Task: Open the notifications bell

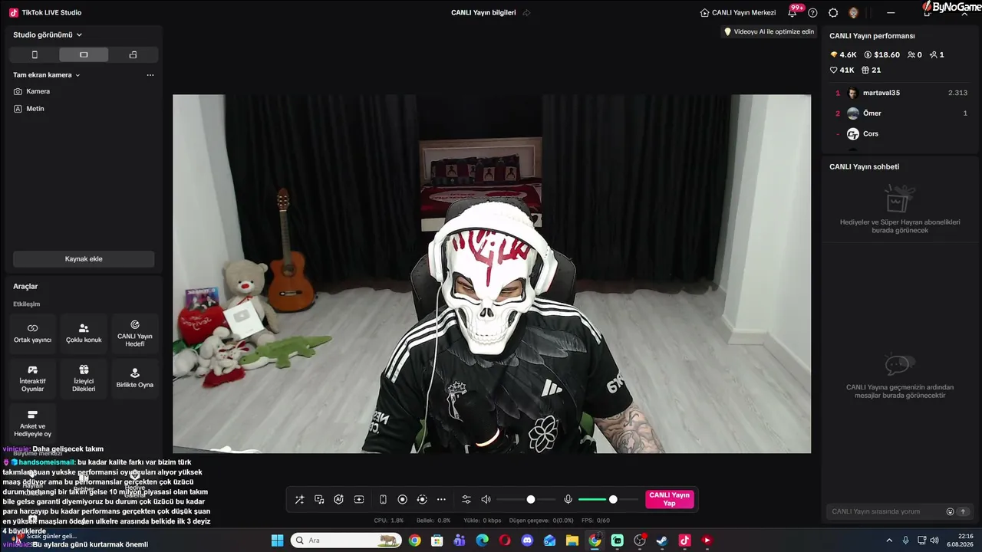Action: (793, 12)
